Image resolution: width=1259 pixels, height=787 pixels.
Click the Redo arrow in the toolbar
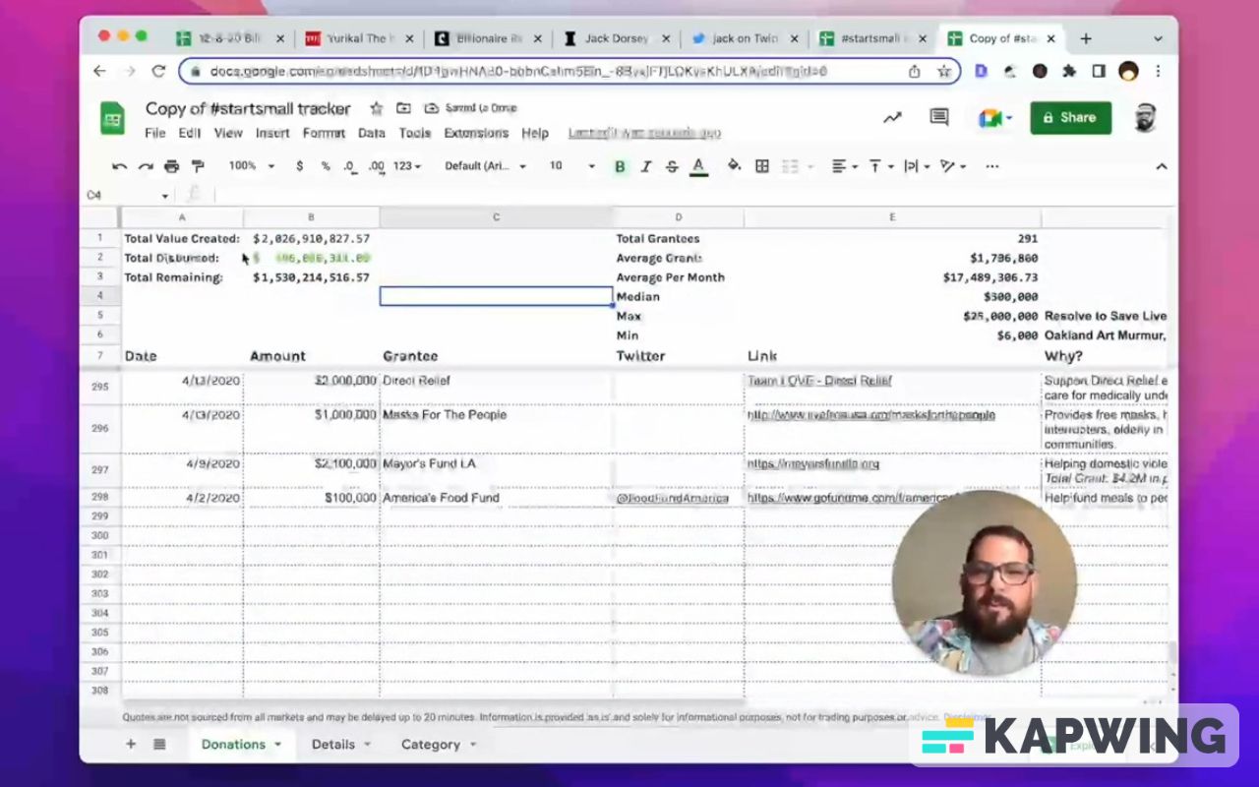coord(146,166)
